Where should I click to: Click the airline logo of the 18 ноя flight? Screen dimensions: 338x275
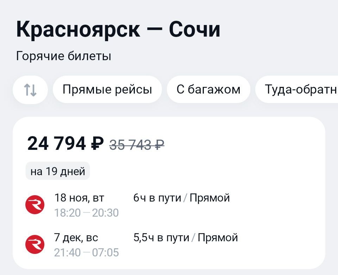pyautogui.click(x=35, y=205)
